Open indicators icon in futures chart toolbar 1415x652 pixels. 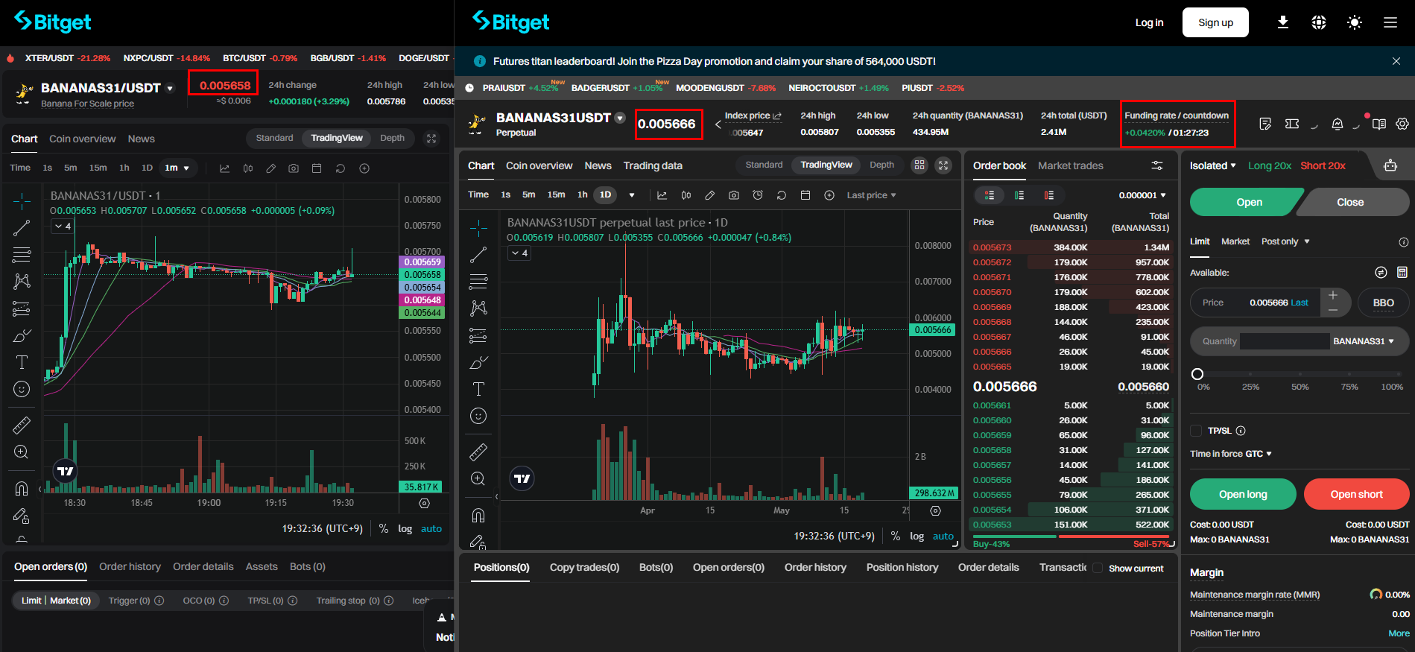point(662,195)
